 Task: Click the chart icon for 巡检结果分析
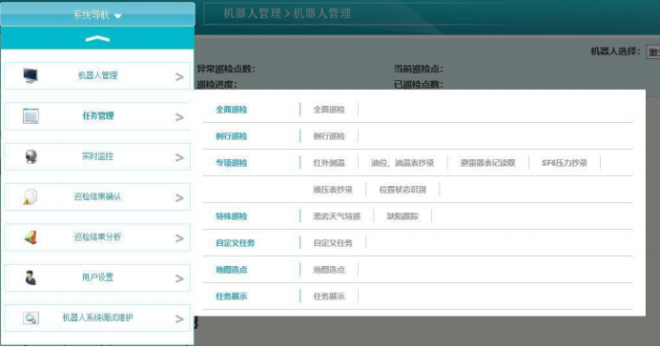[x=31, y=237]
